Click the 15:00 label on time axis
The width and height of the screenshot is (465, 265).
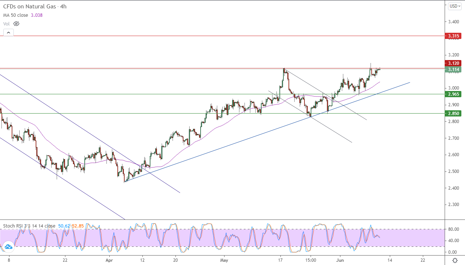311,260
